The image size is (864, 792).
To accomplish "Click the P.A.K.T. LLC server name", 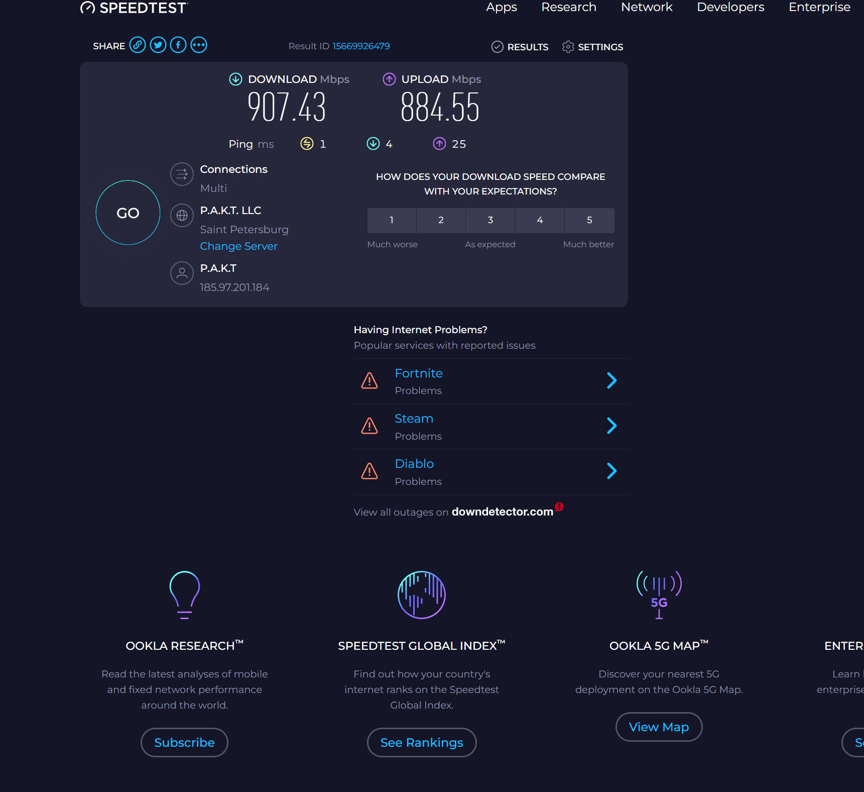I will [230, 211].
